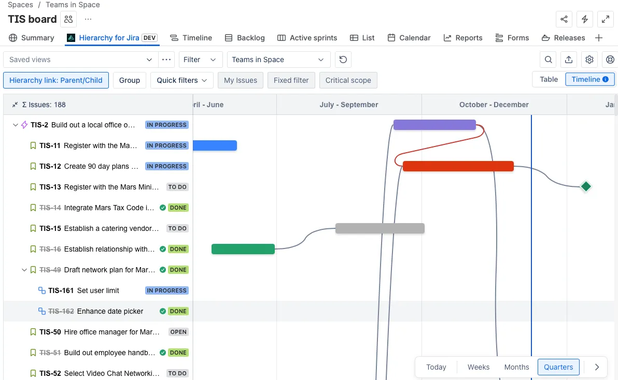Screen dimensions: 618x380
Task: Toggle the Fixed filter quick filter
Action: point(291,80)
